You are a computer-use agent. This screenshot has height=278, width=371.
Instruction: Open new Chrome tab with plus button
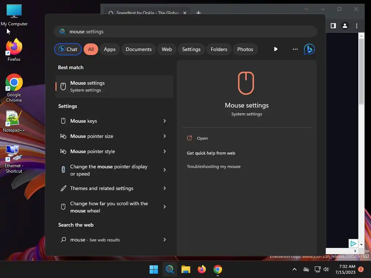[199, 13]
